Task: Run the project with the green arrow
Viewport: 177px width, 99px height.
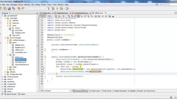Action: [58, 9]
